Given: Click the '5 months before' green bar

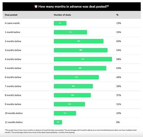Looking at the screenshot, I should coord(80,68).
